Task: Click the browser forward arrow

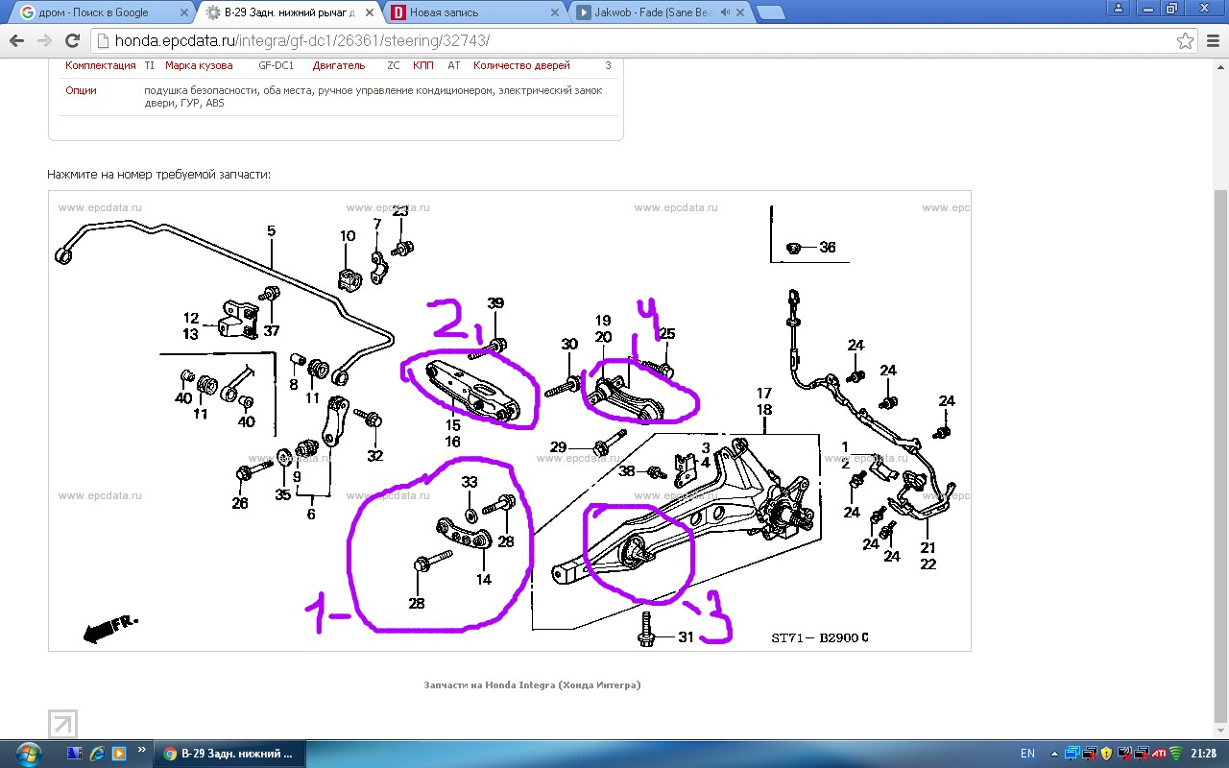Action: pyautogui.click(x=44, y=41)
